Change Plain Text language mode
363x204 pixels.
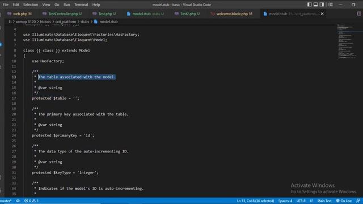(x=324, y=201)
